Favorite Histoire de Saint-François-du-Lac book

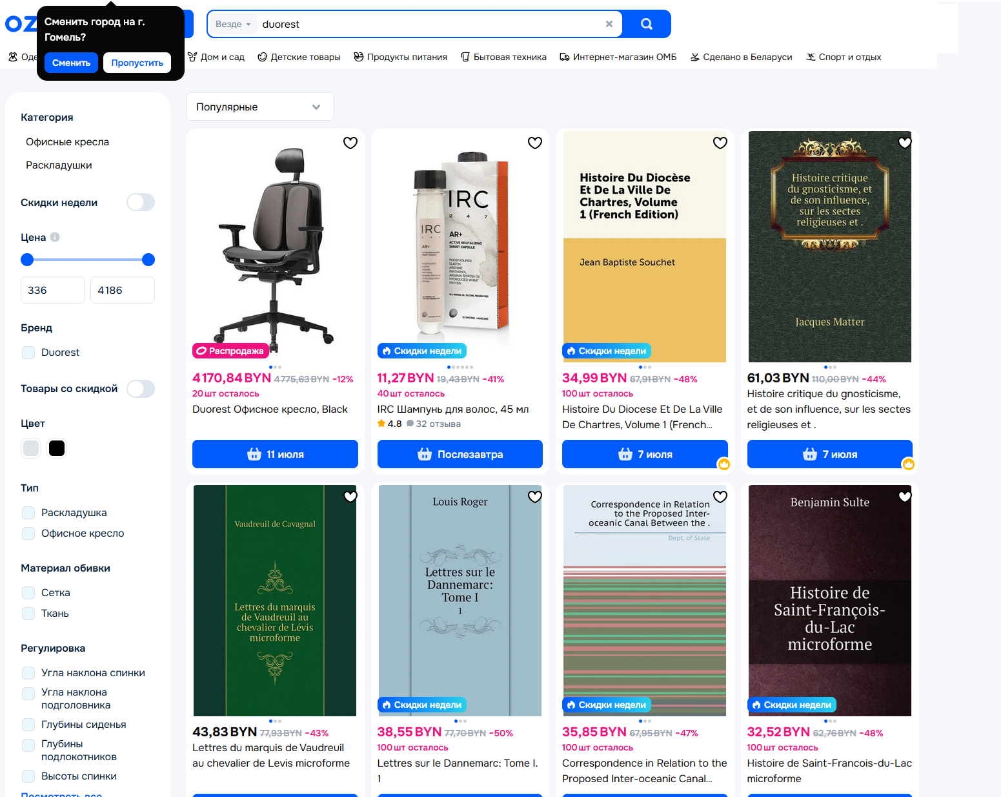coord(905,497)
